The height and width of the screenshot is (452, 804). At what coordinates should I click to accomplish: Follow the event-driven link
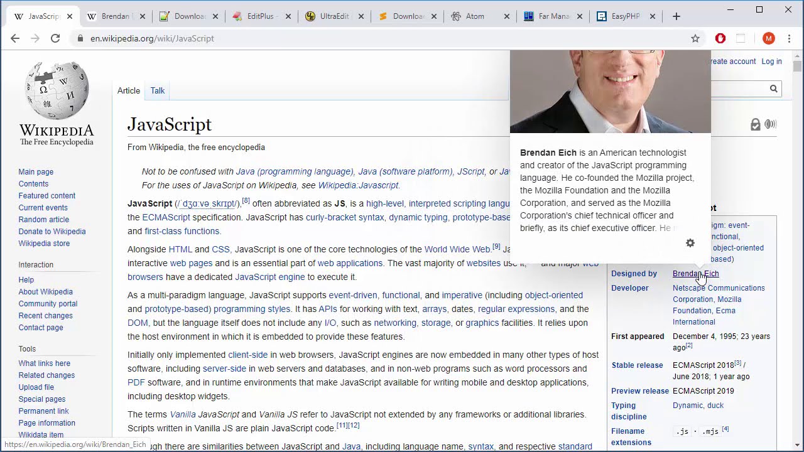click(x=353, y=295)
